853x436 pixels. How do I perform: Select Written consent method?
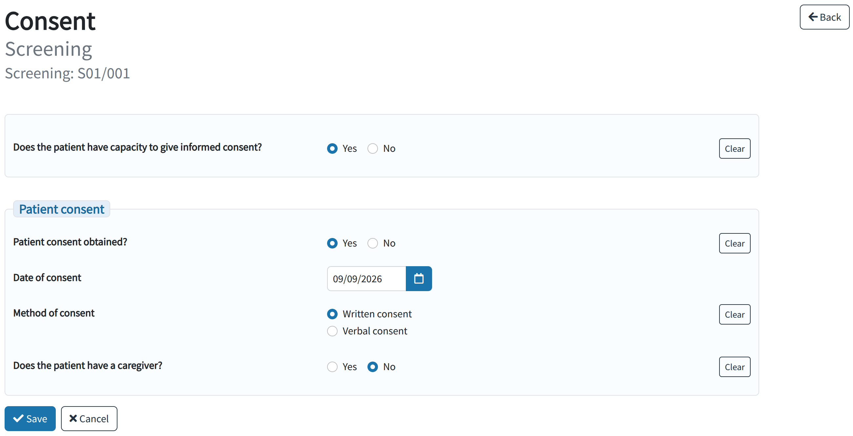pyautogui.click(x=332, y=314)
